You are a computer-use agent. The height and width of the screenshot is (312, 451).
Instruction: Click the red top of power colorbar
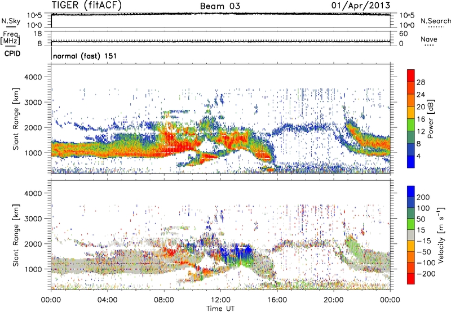411,75
